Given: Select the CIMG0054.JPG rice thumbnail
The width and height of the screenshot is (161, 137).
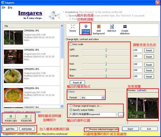Looking at the screenshot, I should click(14, 95).
